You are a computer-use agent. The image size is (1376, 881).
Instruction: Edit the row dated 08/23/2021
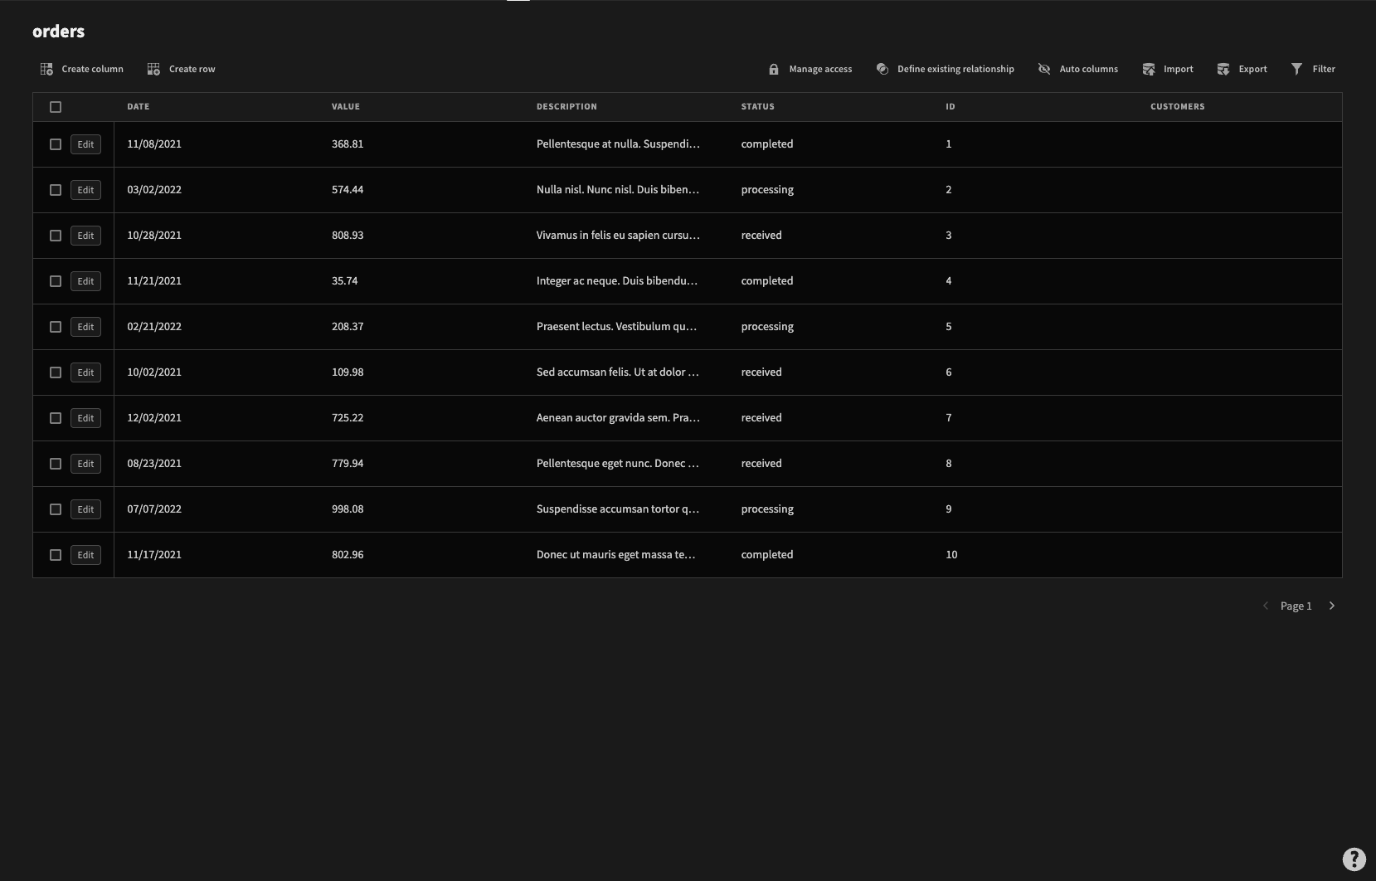tap(85, 464)
